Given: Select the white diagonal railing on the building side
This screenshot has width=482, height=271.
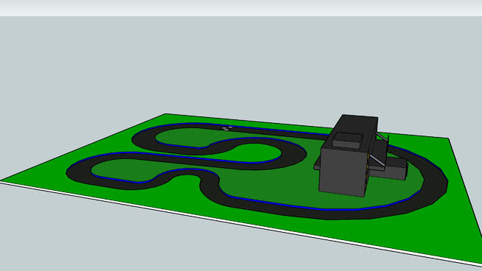Looking at the screenshot, I should coord(377,160).
